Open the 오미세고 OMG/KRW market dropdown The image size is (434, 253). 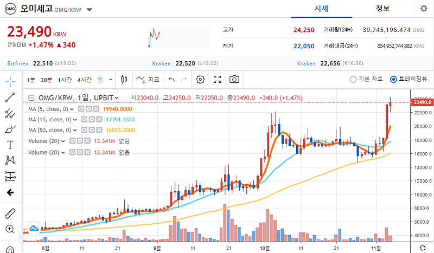click(89, 10)
